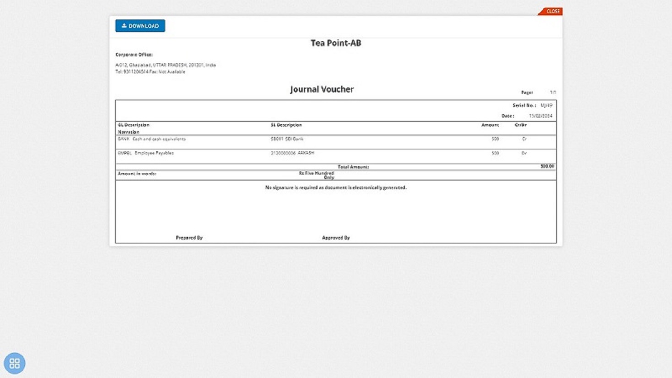Click the Tel and Fax line
The image size is (672, 378).
(x=150, y=72)
